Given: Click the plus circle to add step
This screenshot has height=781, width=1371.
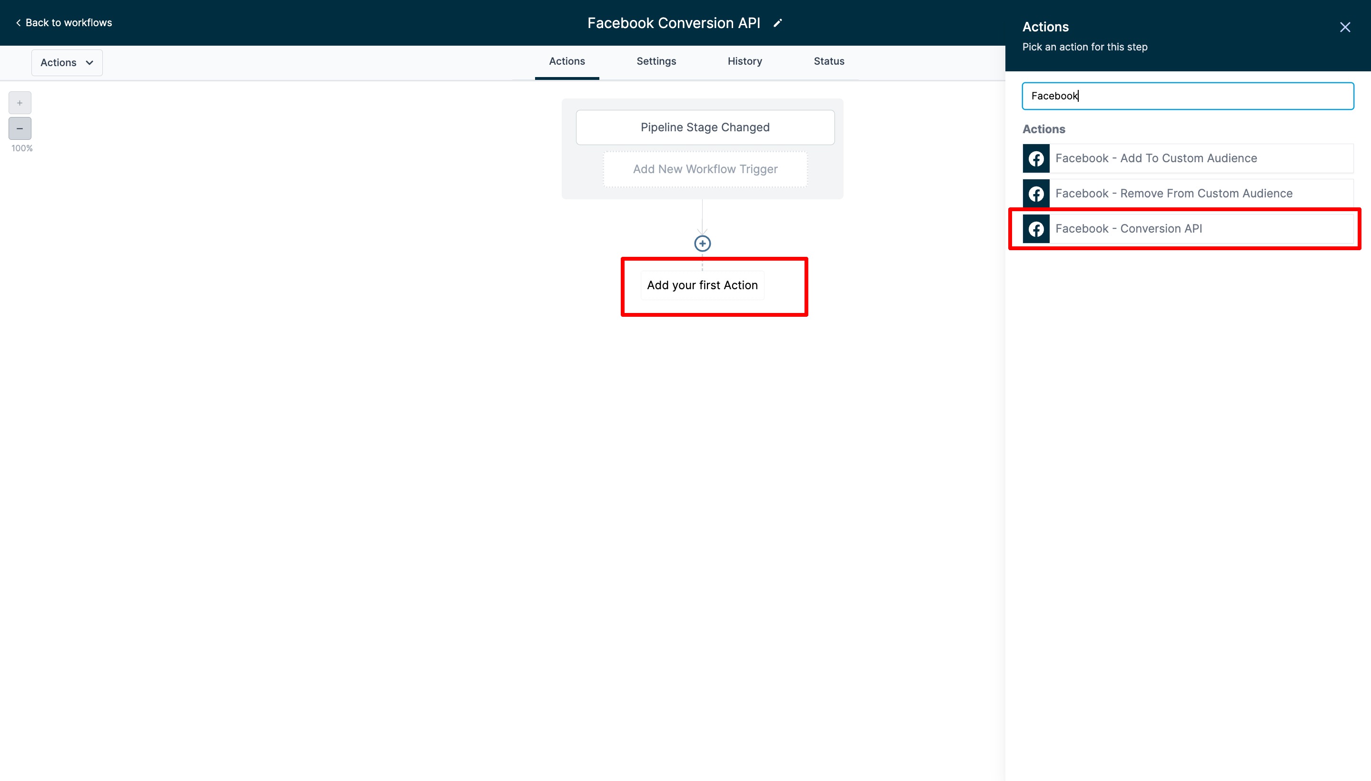Looking at the screenshot, I should [702, 244].
